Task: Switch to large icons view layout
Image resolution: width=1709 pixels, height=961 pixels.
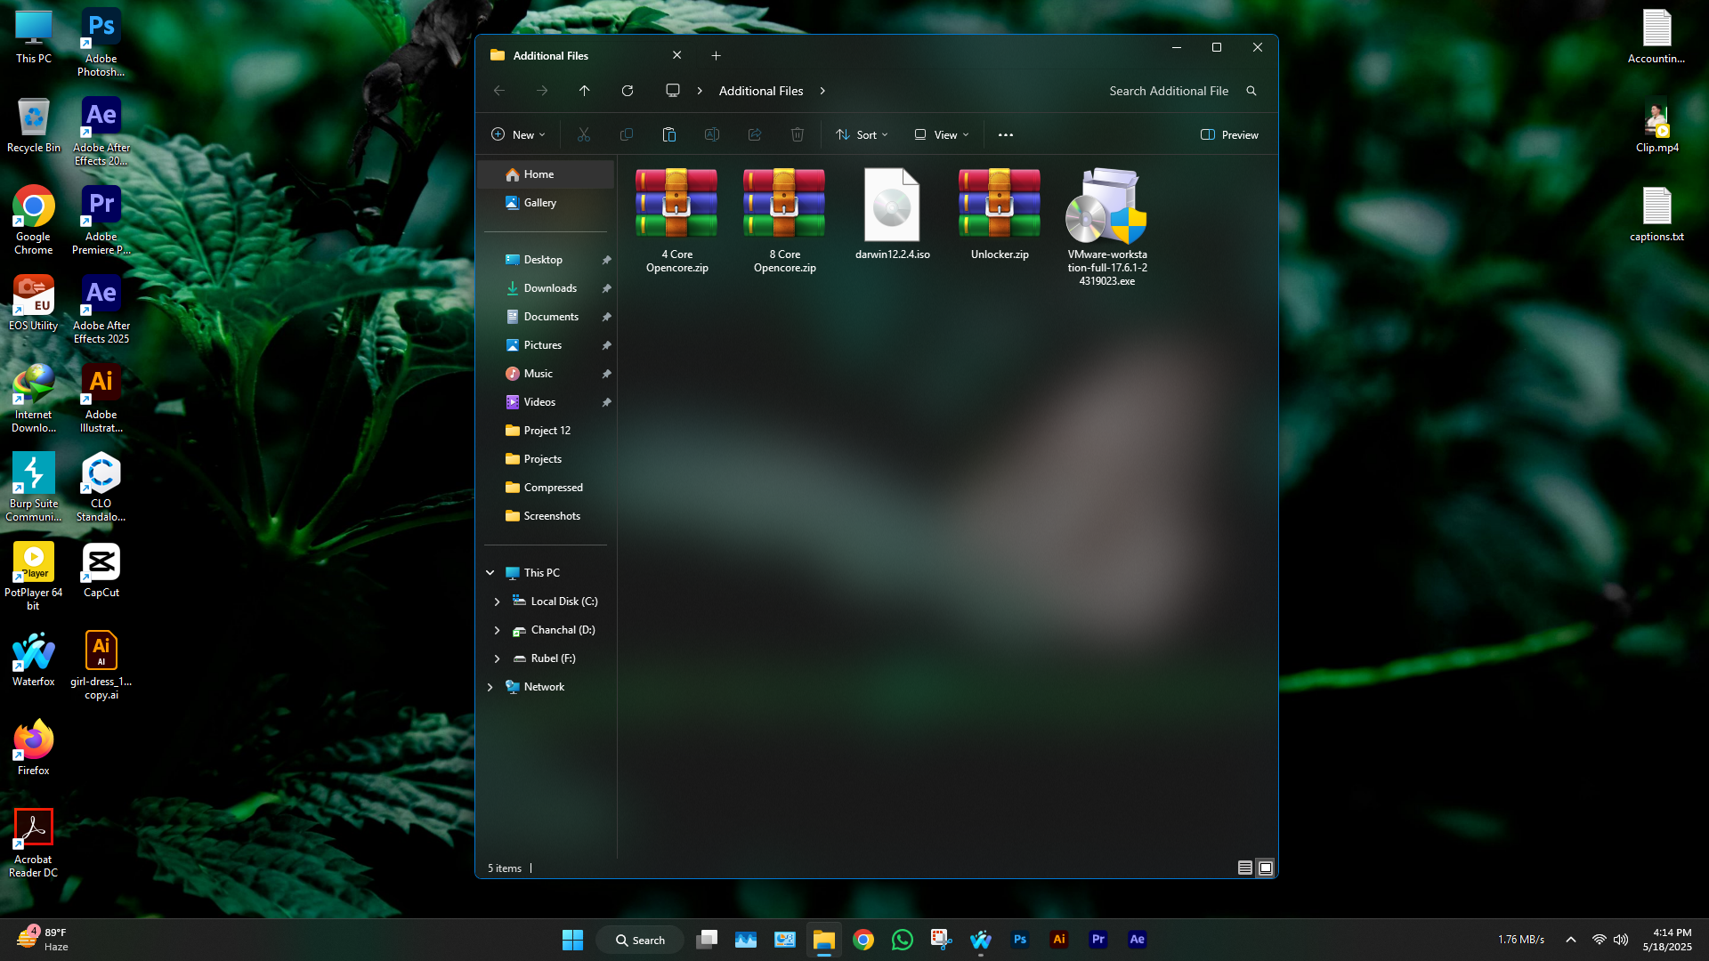Action: coord(1266,868)
